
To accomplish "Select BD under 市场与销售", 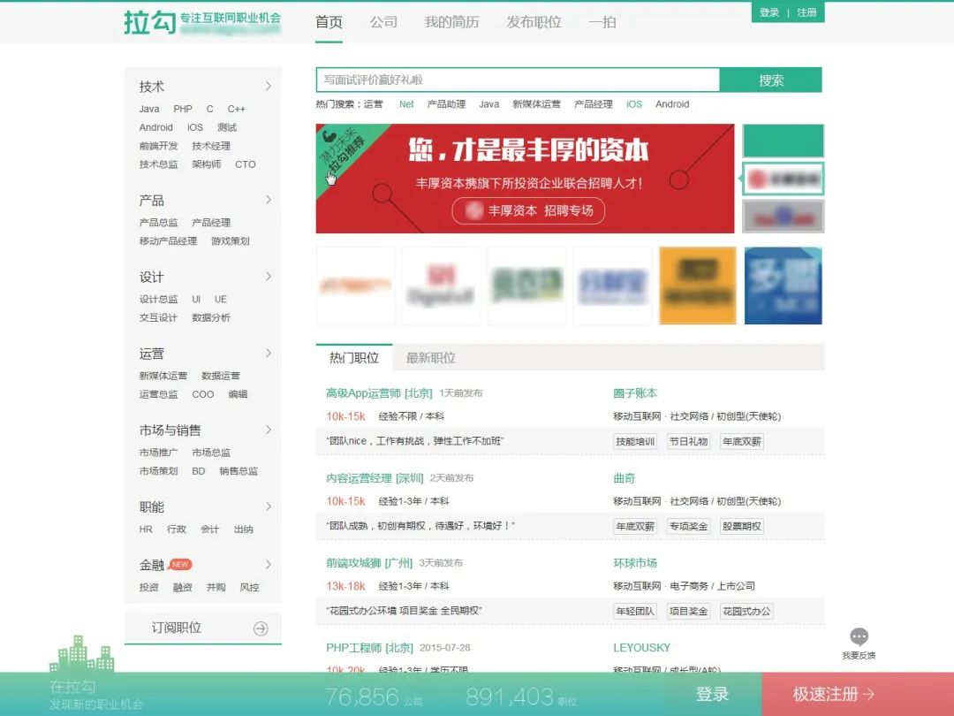I will (199, 471).
